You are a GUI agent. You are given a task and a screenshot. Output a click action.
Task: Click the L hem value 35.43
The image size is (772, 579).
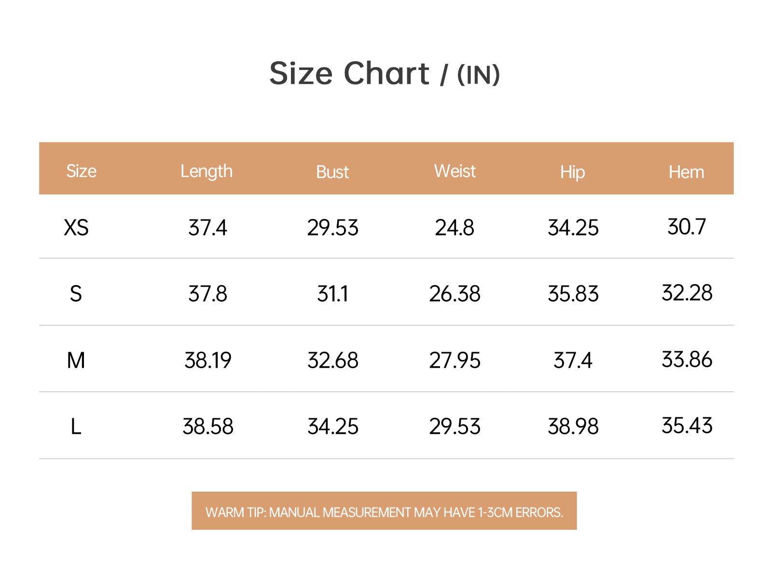687,426
